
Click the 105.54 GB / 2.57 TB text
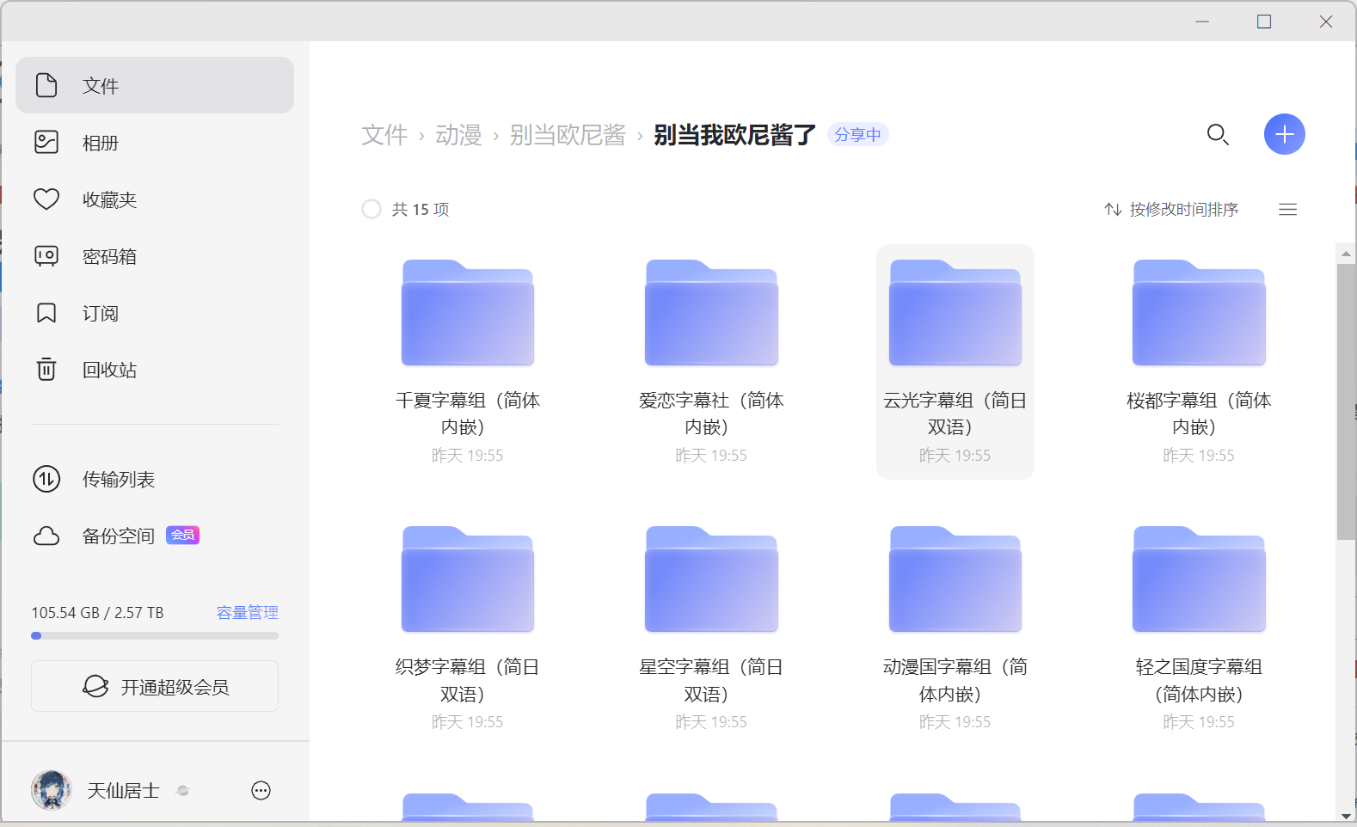click(x=97, y=612)
